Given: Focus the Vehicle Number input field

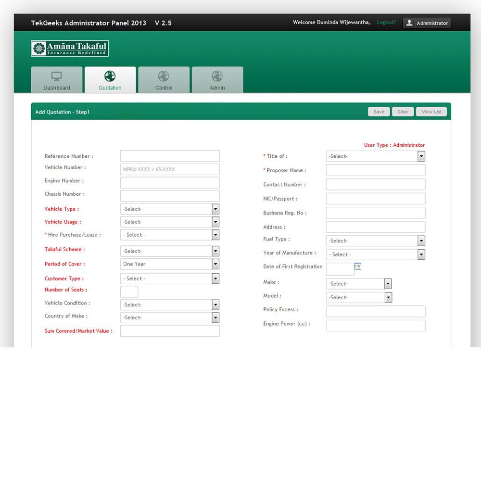Looking at the screenshot, I should pos(169,169).
